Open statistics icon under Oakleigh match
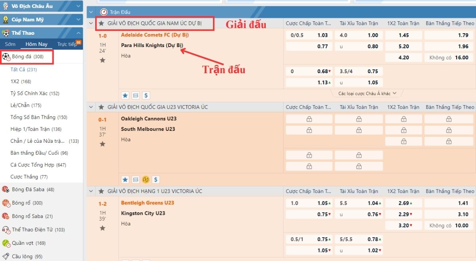The image size is (476, 261). tap(136, 180)
